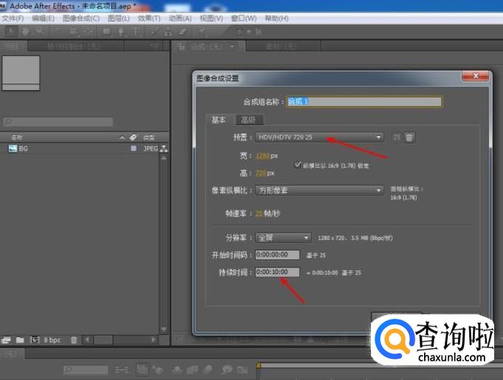Image resolution: width=503 pixels, height=380 pixels.
Task: Select the Pan Behind tool
Action: click(x=89, y=32)
